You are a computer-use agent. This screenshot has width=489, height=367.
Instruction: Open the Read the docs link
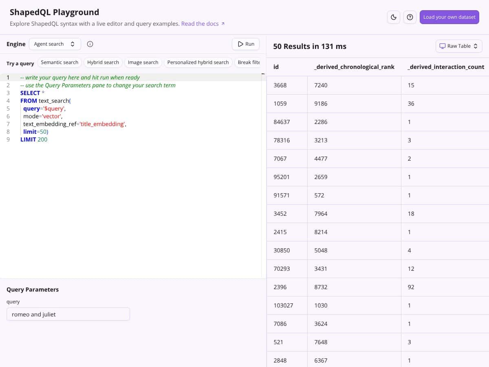[x=200, y=24]
